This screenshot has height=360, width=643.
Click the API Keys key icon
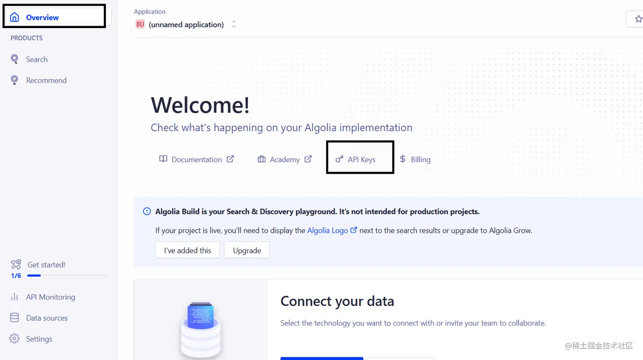coord(339,159)
